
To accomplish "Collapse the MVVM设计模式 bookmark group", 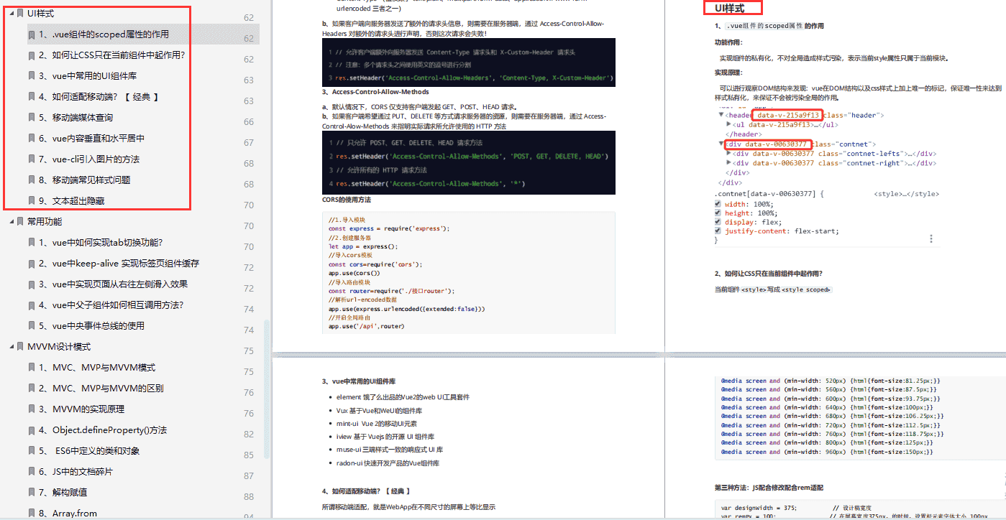I will click(x=12, y=347).
